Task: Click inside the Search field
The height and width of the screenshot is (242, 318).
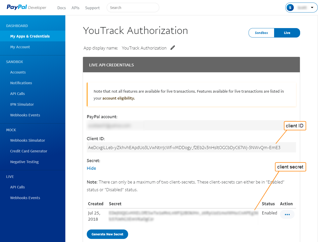Action: click(133, 7)
